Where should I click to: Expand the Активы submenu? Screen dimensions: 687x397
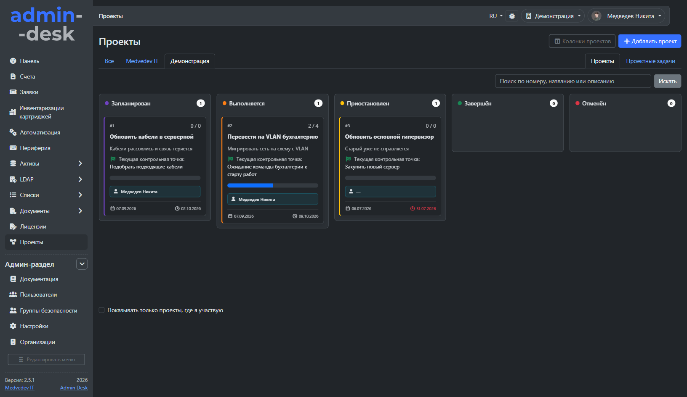[x=80, y=163]
